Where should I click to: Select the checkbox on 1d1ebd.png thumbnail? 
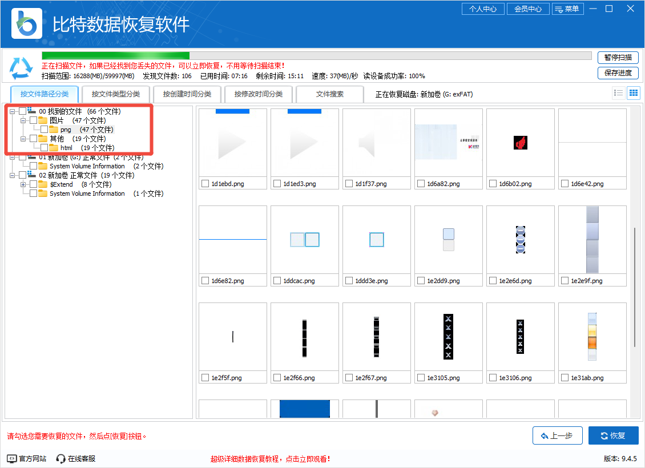point(205,183)
